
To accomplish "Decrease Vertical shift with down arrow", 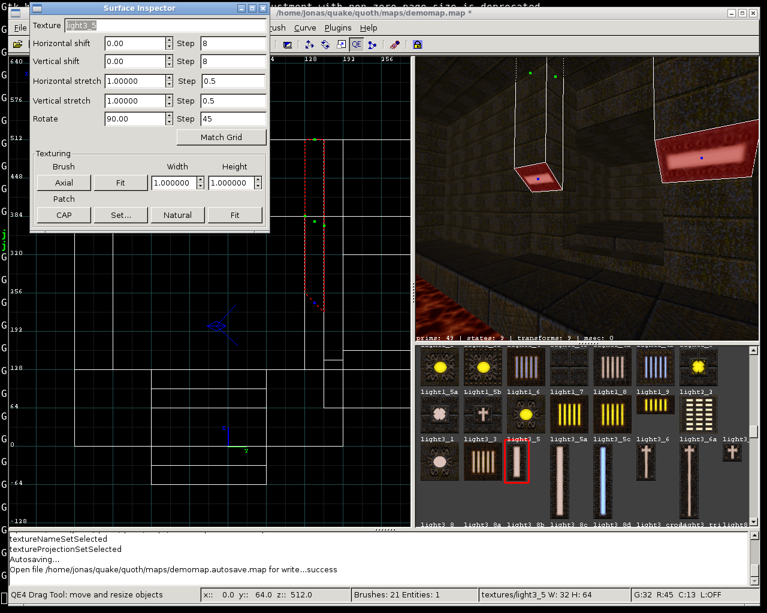I will coord(169,65).
